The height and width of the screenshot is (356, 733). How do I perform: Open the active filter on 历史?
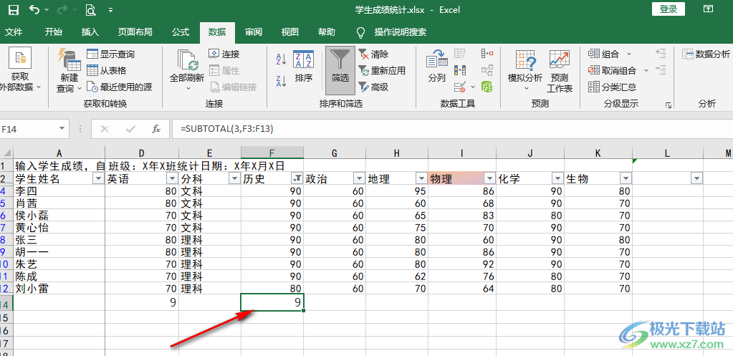coord(297,178)
